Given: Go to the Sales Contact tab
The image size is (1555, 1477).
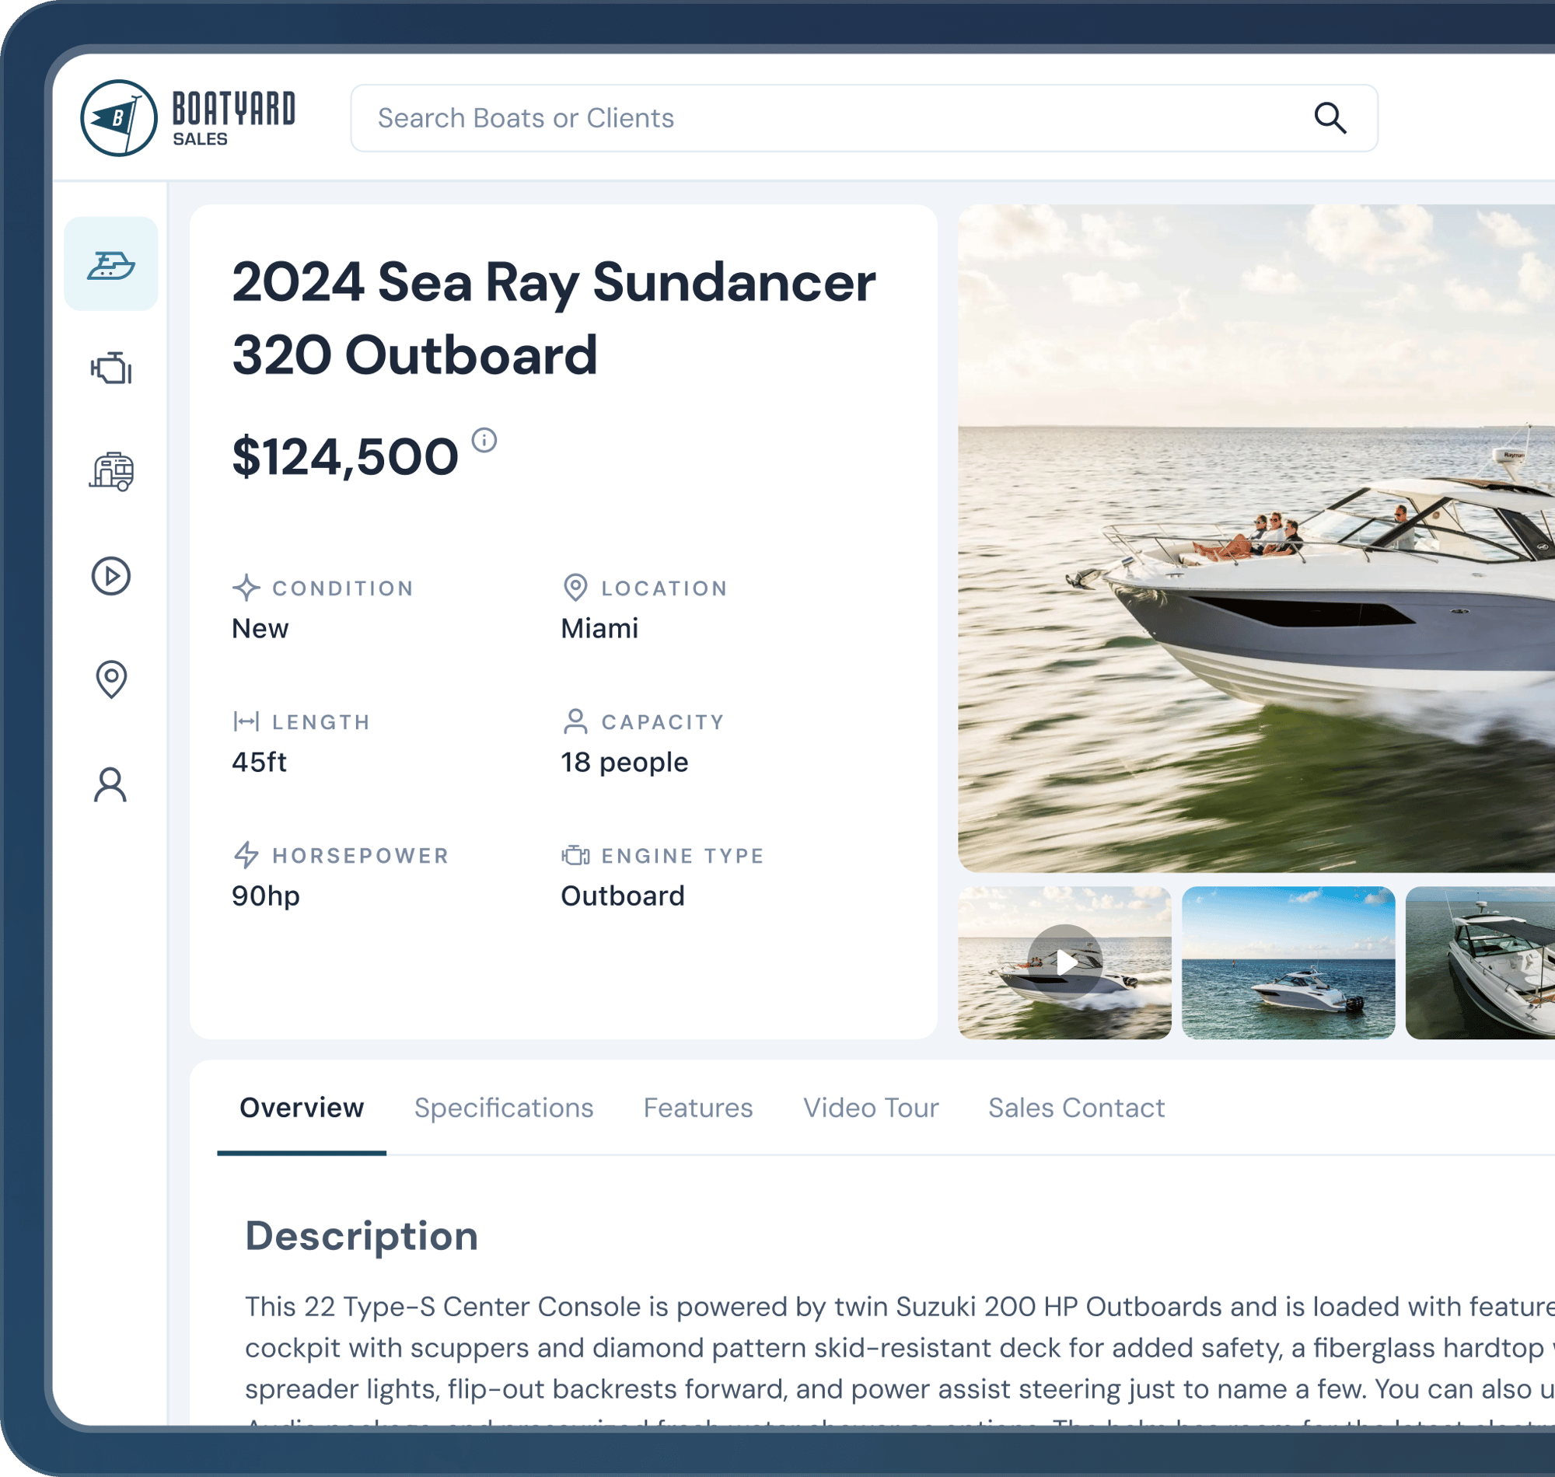Looking at the screenshot, I should tap(1076, 1108).
